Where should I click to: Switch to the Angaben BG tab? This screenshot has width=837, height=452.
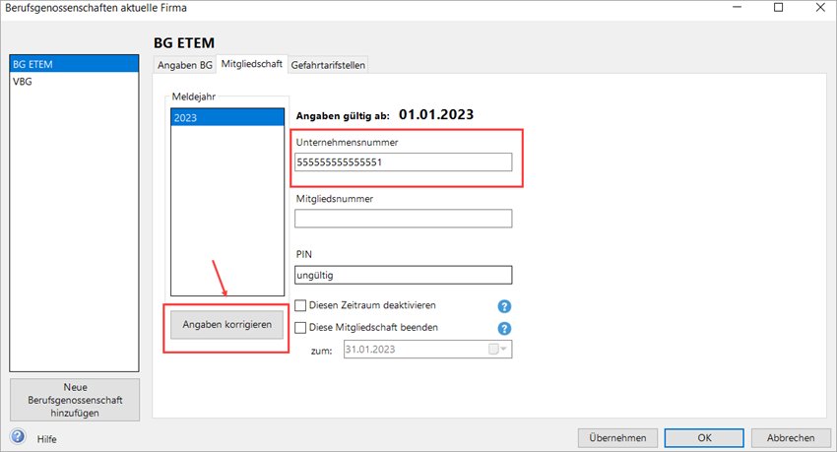185,65
